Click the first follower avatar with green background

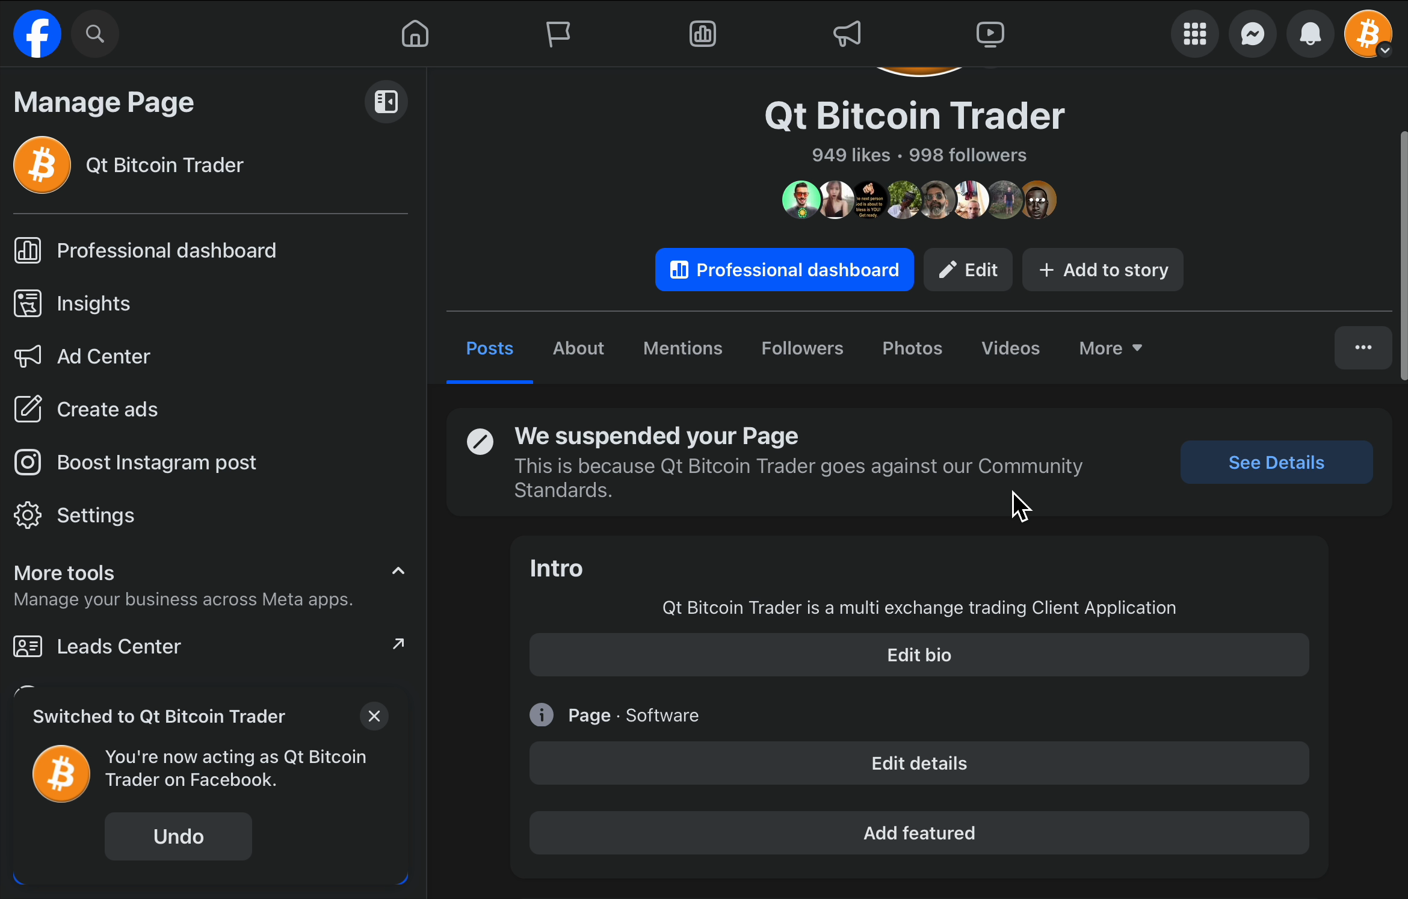tap(801, 200)
